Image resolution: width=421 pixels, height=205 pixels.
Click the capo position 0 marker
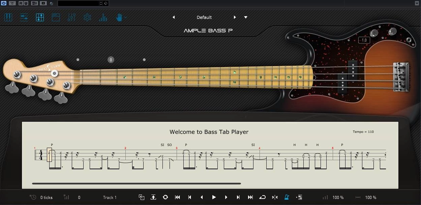point(111,60)
